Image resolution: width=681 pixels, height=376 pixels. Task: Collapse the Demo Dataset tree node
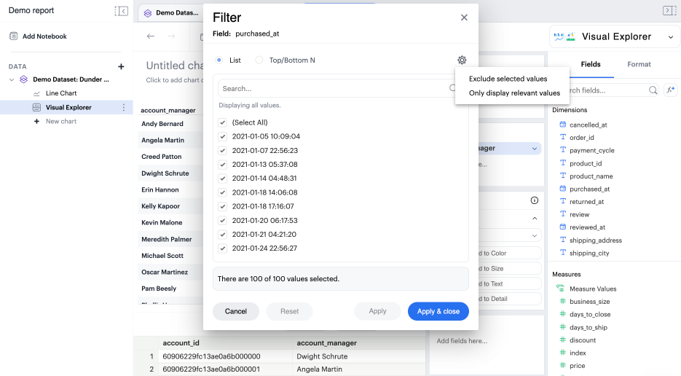[12, 79]
